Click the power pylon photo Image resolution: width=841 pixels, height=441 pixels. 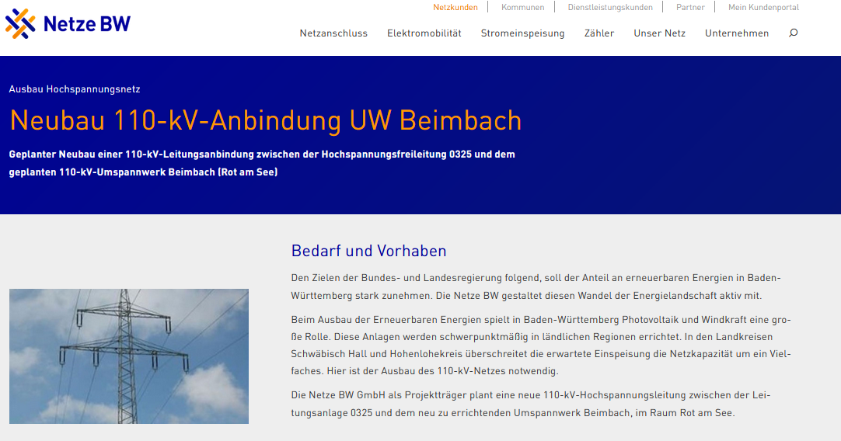[x=129, y=356]
